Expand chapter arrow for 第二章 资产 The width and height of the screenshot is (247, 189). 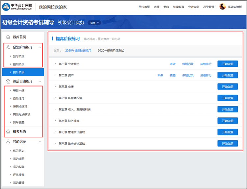click(x=55, y=75)
